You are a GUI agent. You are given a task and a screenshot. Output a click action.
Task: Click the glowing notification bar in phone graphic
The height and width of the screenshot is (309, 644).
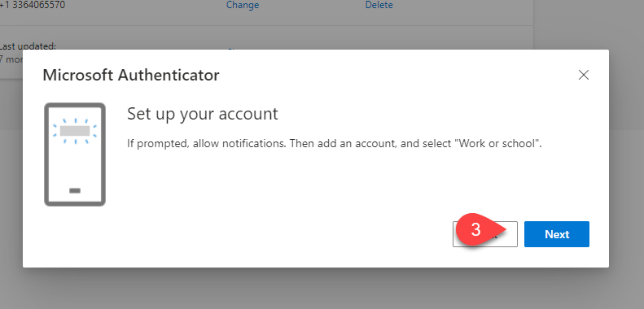point(75,131)
